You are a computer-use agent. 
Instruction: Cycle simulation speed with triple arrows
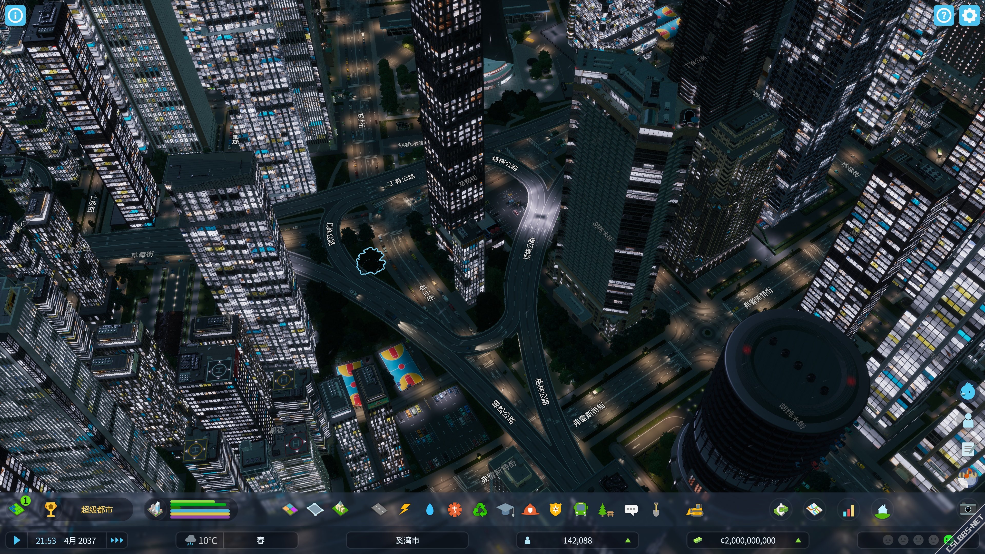pyautogui.click(x=117, y=540)
